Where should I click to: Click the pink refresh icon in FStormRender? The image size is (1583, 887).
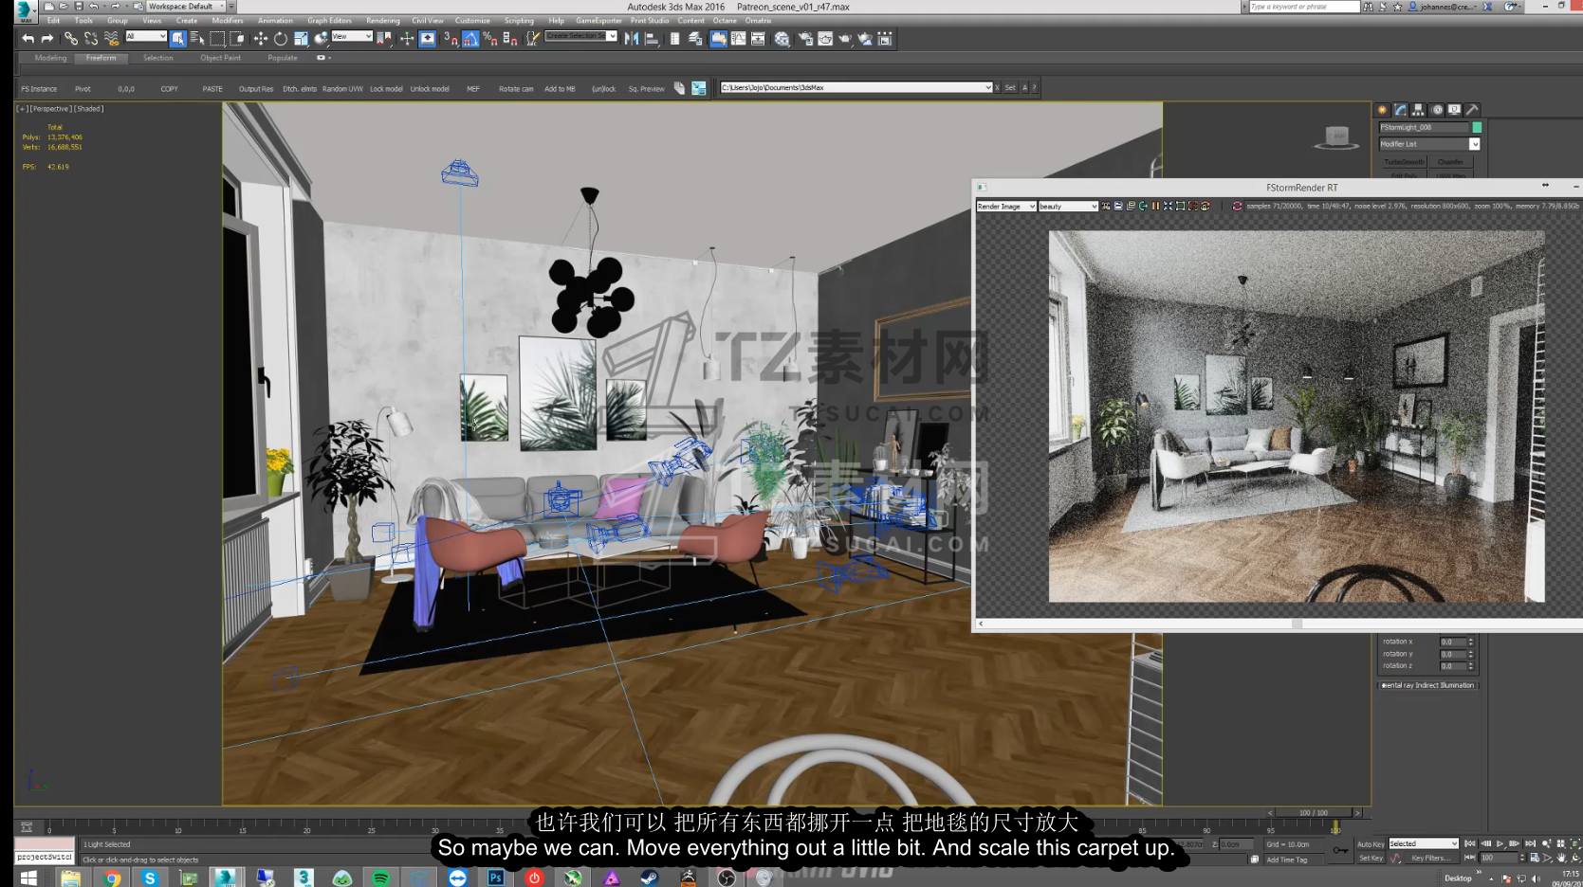1237,206
